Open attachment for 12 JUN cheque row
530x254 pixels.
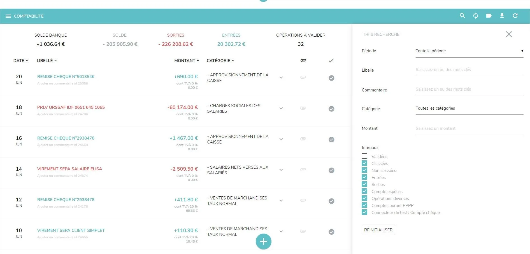click(x=303, y=200)
